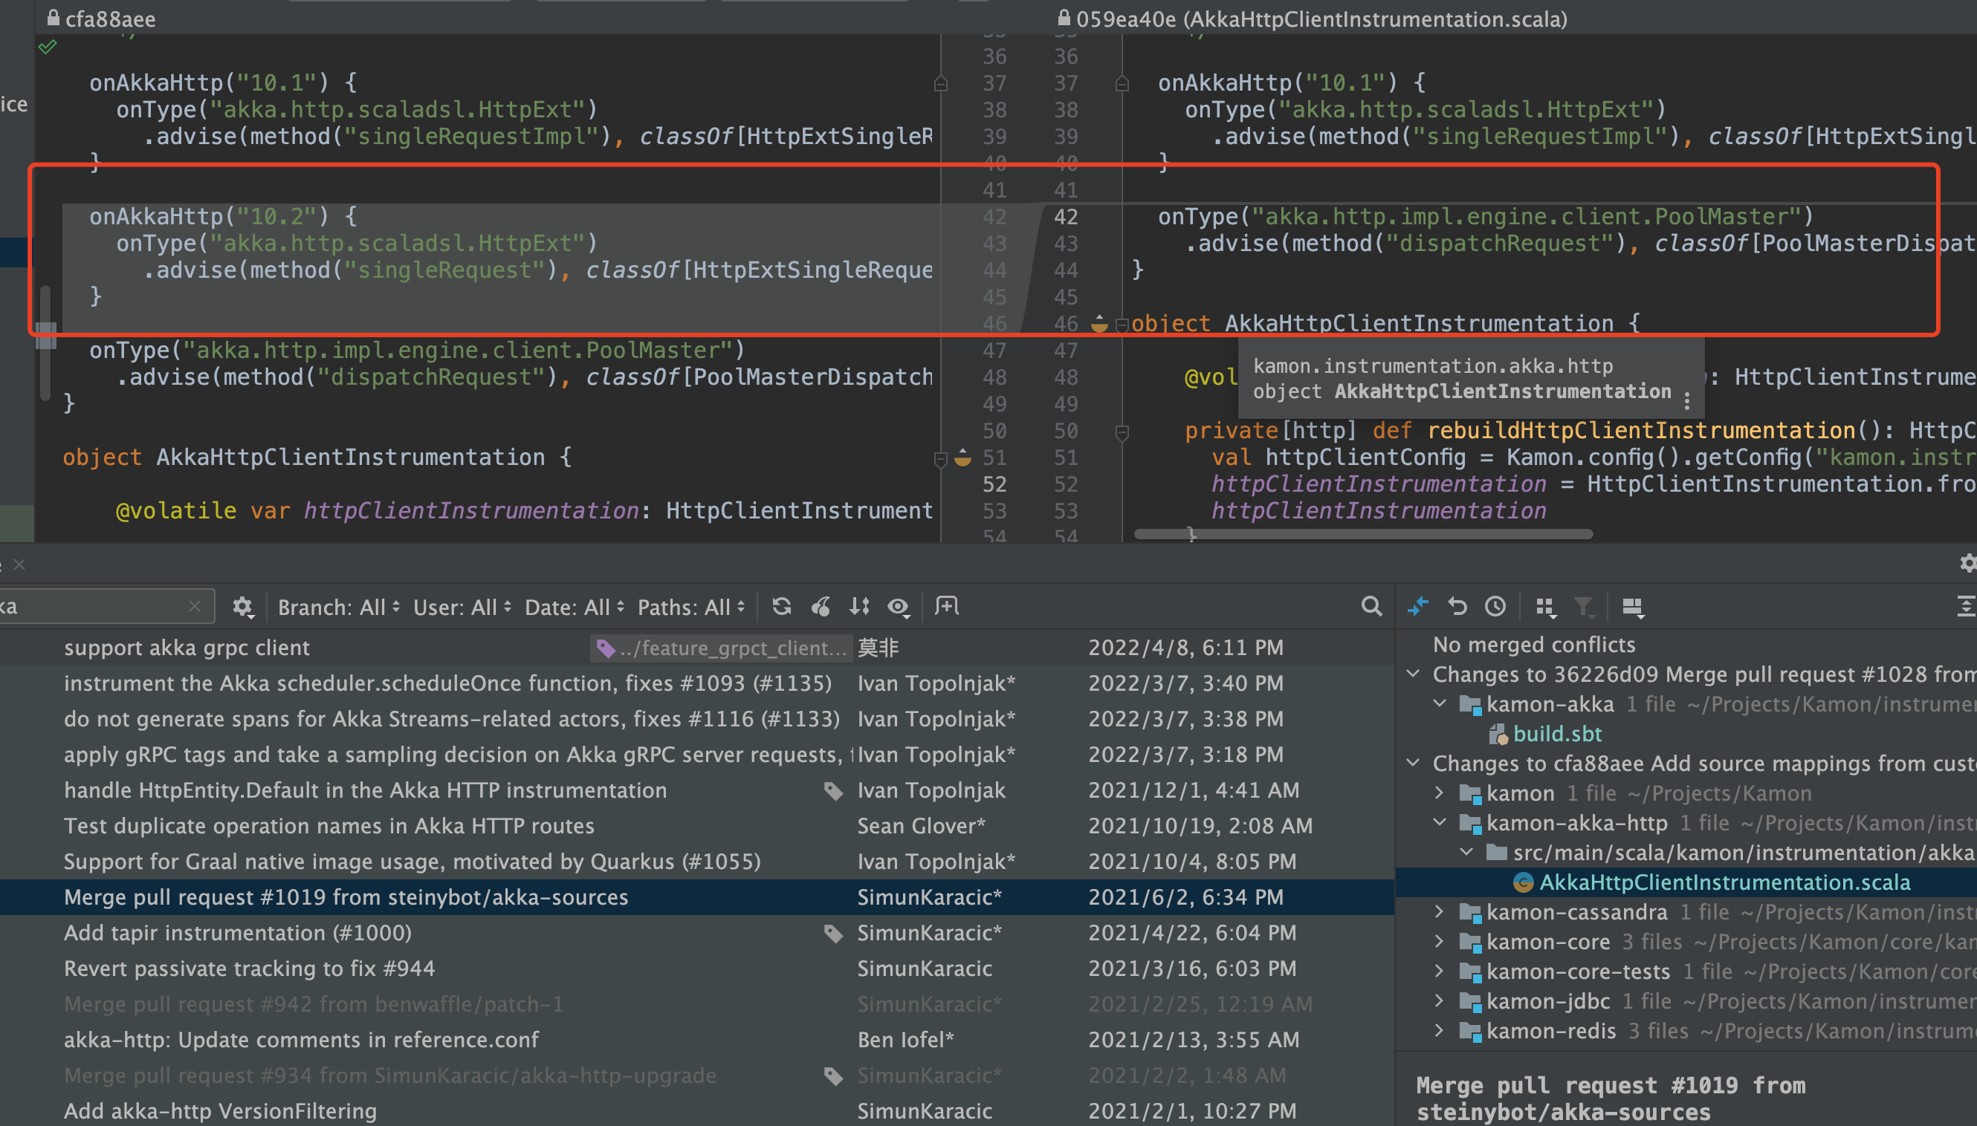Toggle the filter funnel in changes panel
The image size is (1977, 1126).
(1585, 608)
